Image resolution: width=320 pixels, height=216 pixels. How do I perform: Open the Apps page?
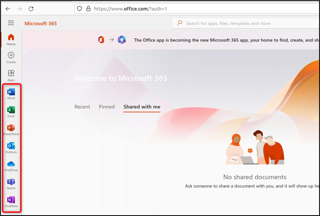click(11, 76)
